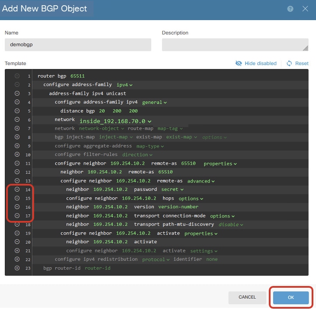The image size is (316, 310).
Task: Click the Hide disabled eye icon
Action: click(x=238, y=63)
